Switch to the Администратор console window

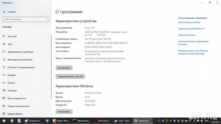pyautogui.click(x=81, y=121)
